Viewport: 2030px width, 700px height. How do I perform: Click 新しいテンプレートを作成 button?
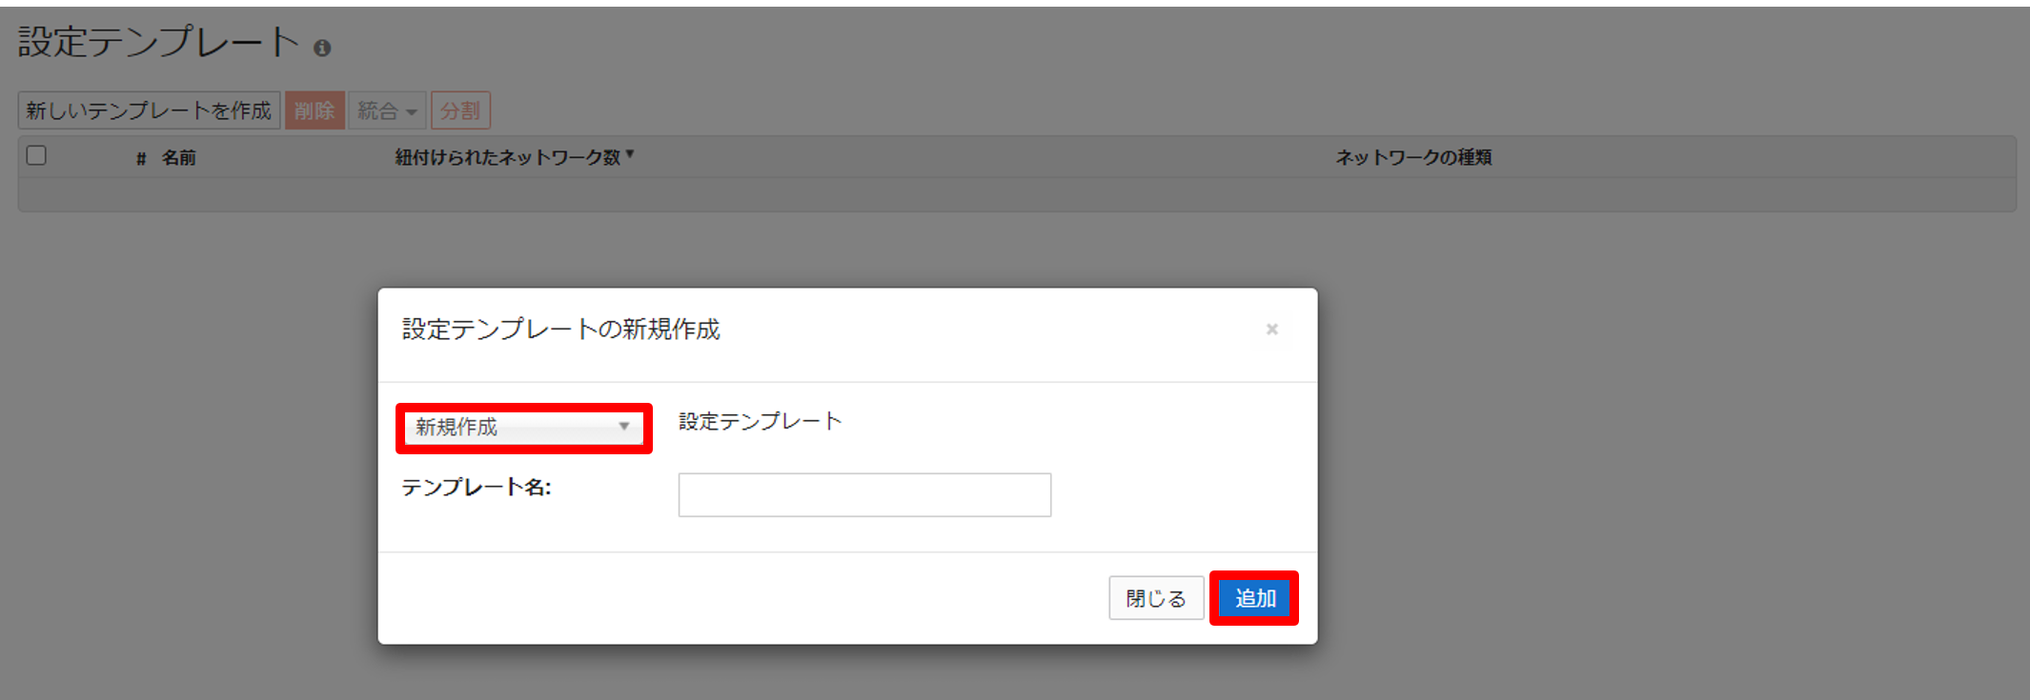pos(149,110)
